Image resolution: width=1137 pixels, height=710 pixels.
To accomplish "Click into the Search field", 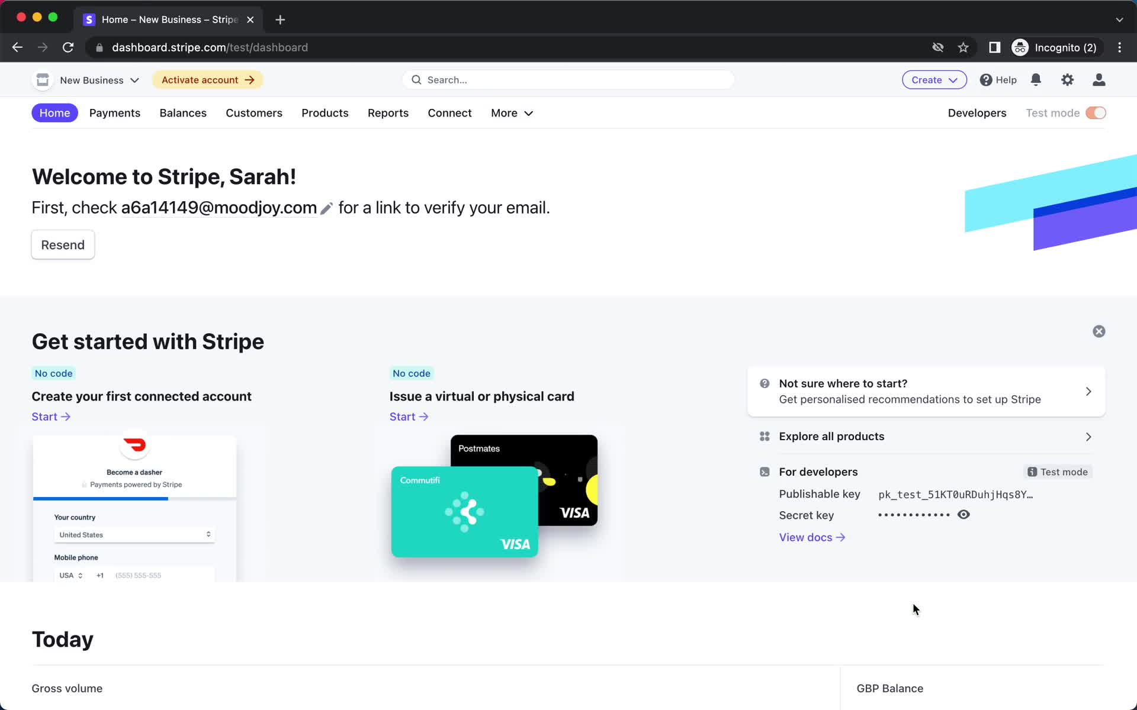I will pos(568,80).
